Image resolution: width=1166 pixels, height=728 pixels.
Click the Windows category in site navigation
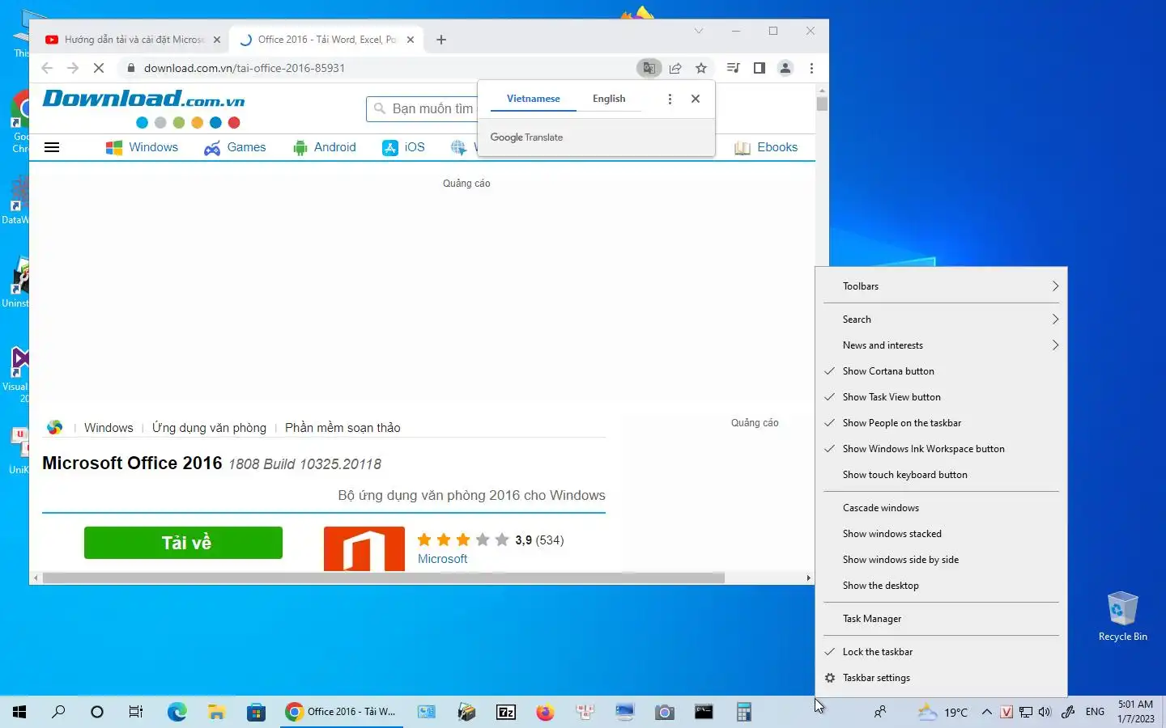(x=142, y=147)
